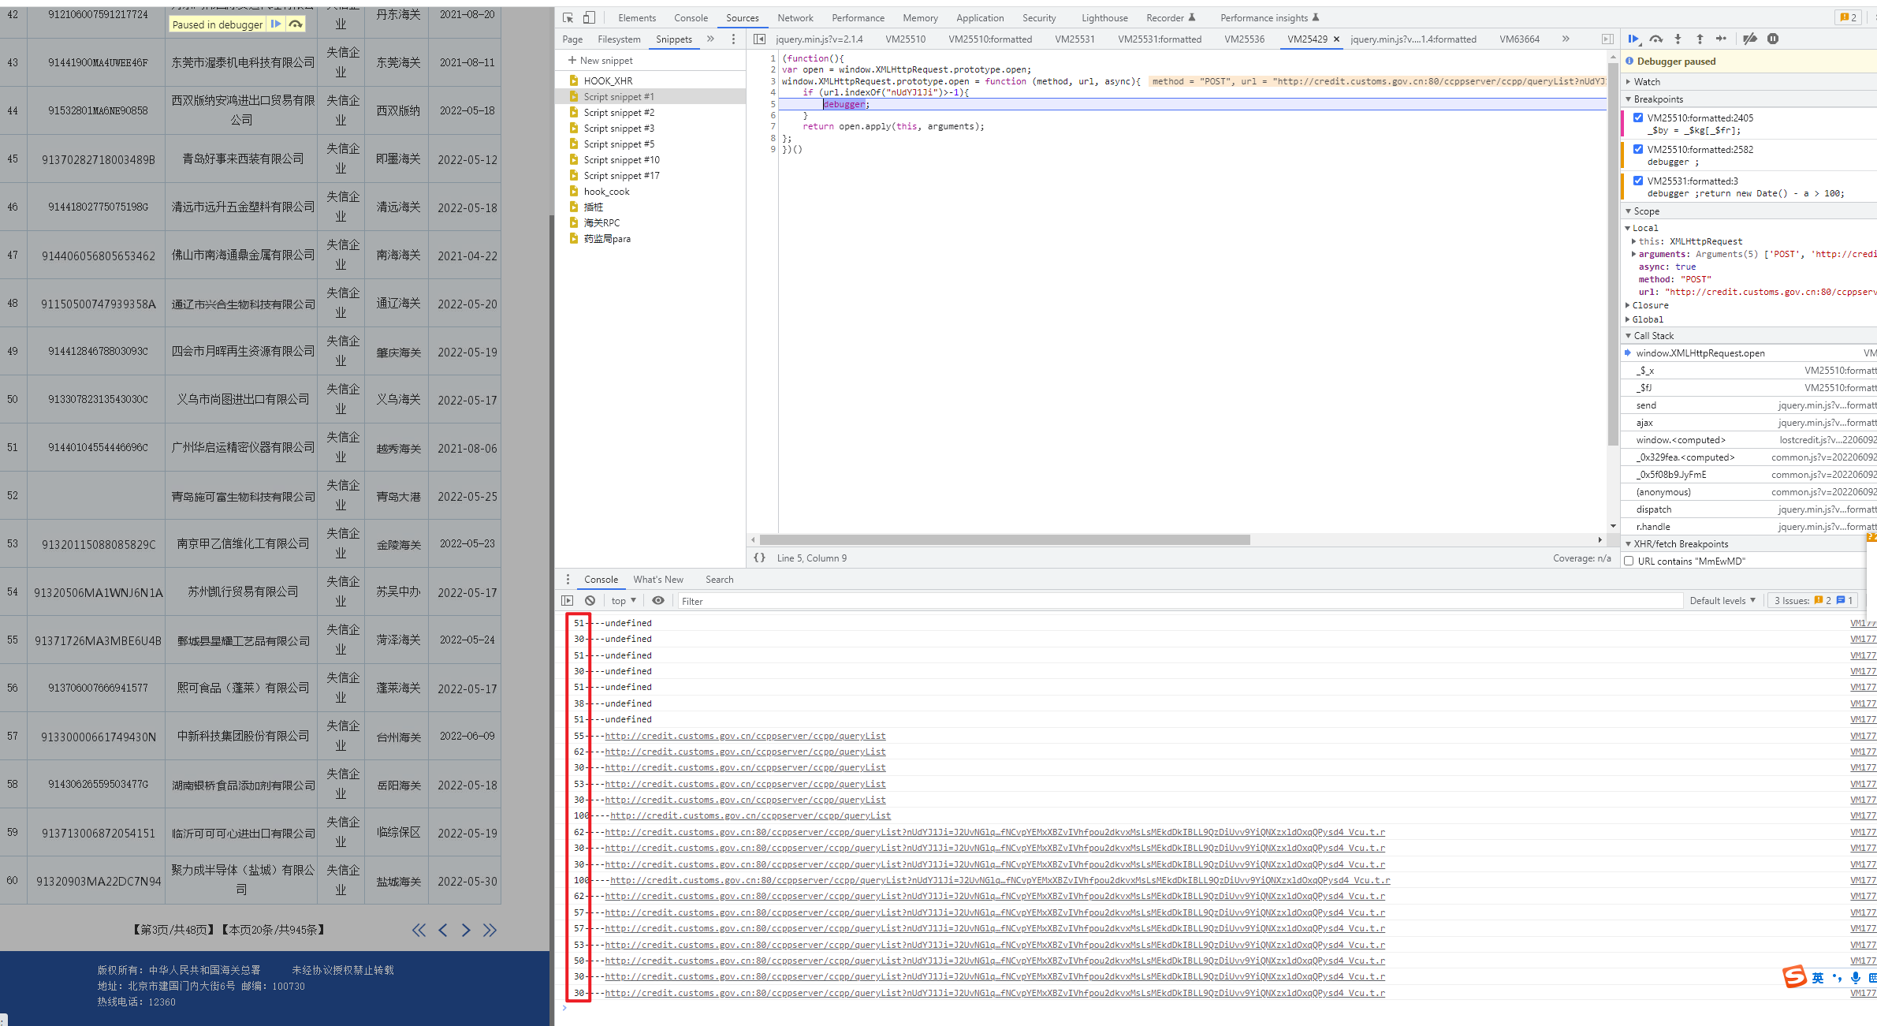Show the console sidebar icon
Screen dimensions: 1877x1026
click(x=568, y=600)
